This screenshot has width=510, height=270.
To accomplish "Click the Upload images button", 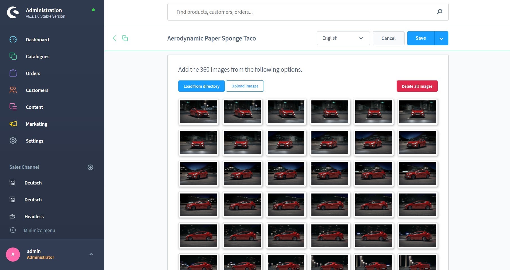I will 245,86.
